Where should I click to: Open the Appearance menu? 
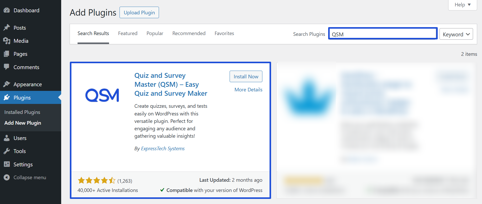pyautogui.click(x=30, y=84)
